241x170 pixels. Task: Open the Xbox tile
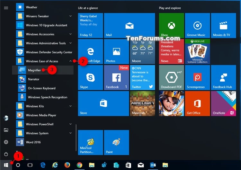171,25
